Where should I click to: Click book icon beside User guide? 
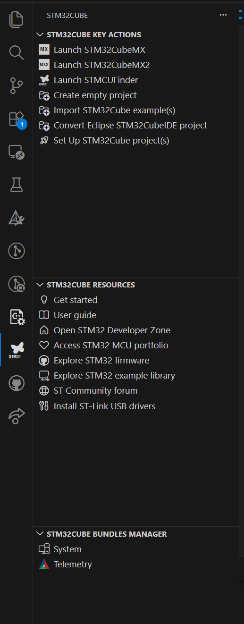click(x=44, y=315)
